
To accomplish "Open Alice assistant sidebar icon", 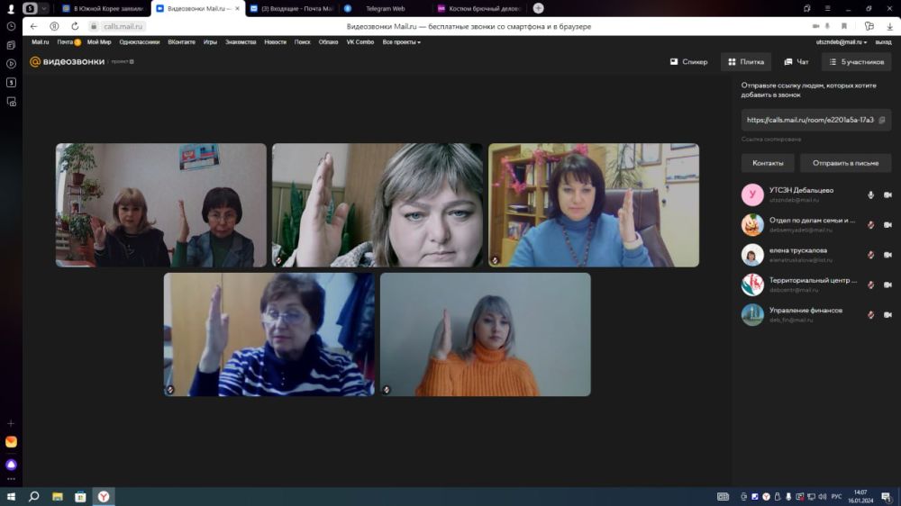I will [11, 465].
